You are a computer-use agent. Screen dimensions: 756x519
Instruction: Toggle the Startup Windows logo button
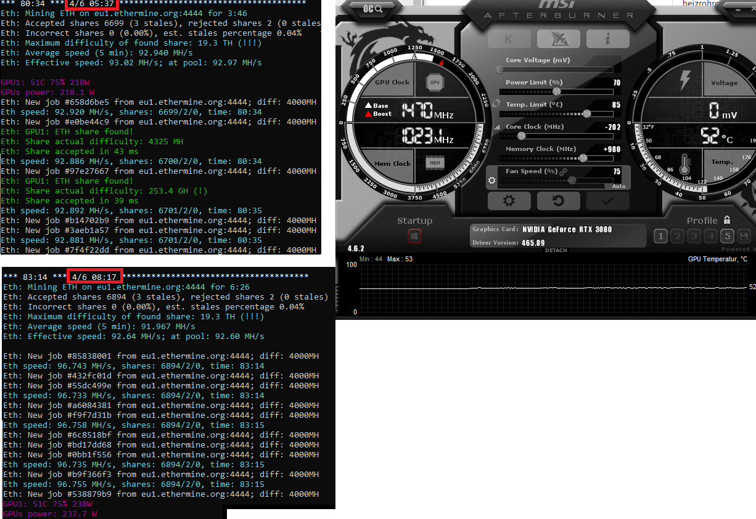coord(414,236)
